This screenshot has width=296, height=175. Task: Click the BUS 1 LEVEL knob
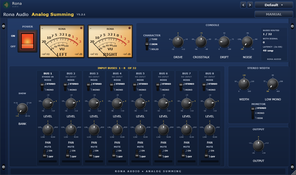click(x=48, y=104)
